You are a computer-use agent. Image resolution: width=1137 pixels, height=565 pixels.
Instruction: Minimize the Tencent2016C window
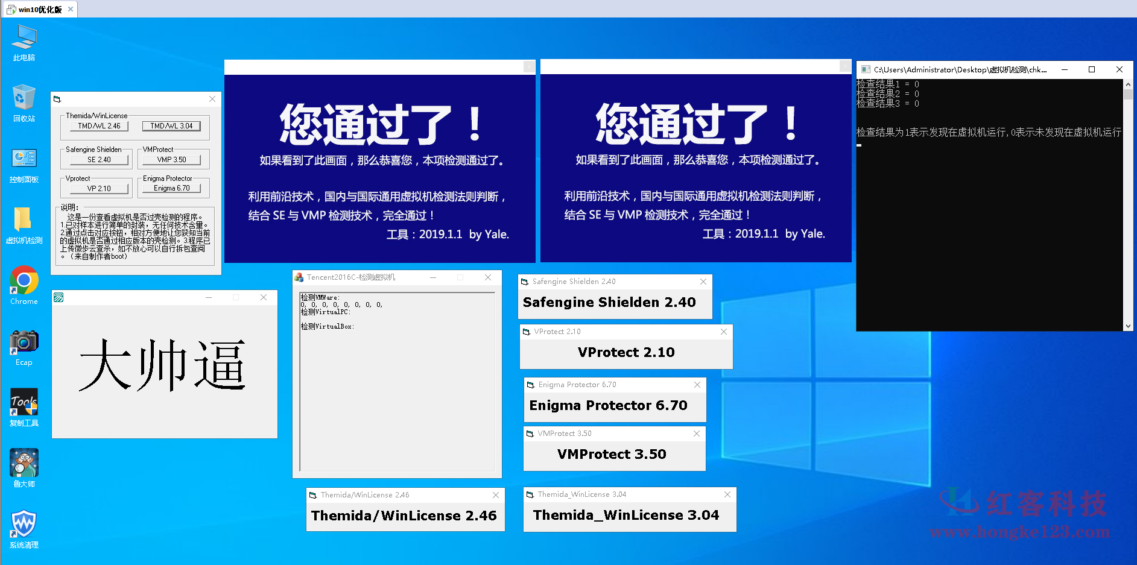433,277
